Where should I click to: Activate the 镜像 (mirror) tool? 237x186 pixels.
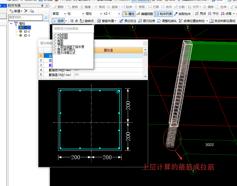(85, 7)
